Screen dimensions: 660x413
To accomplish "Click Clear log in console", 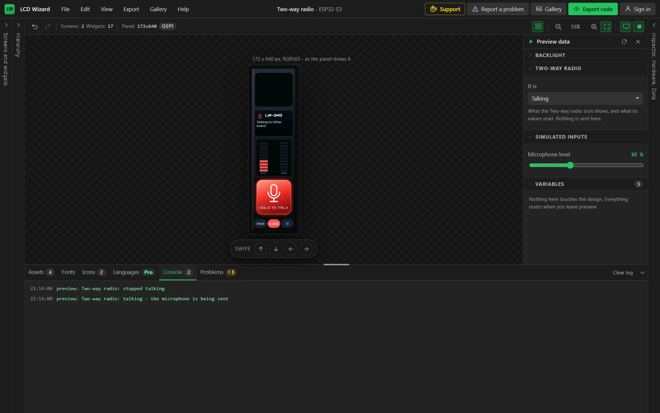I will (x=623, y=273).
